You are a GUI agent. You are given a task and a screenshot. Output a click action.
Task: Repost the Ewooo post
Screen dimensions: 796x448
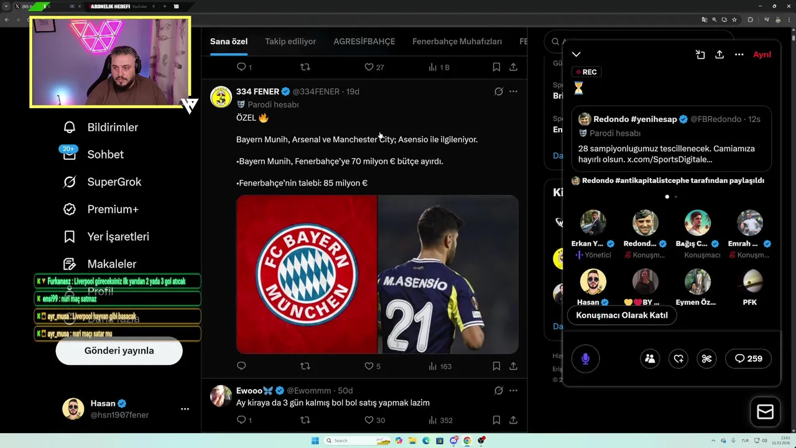pos(305,420)
